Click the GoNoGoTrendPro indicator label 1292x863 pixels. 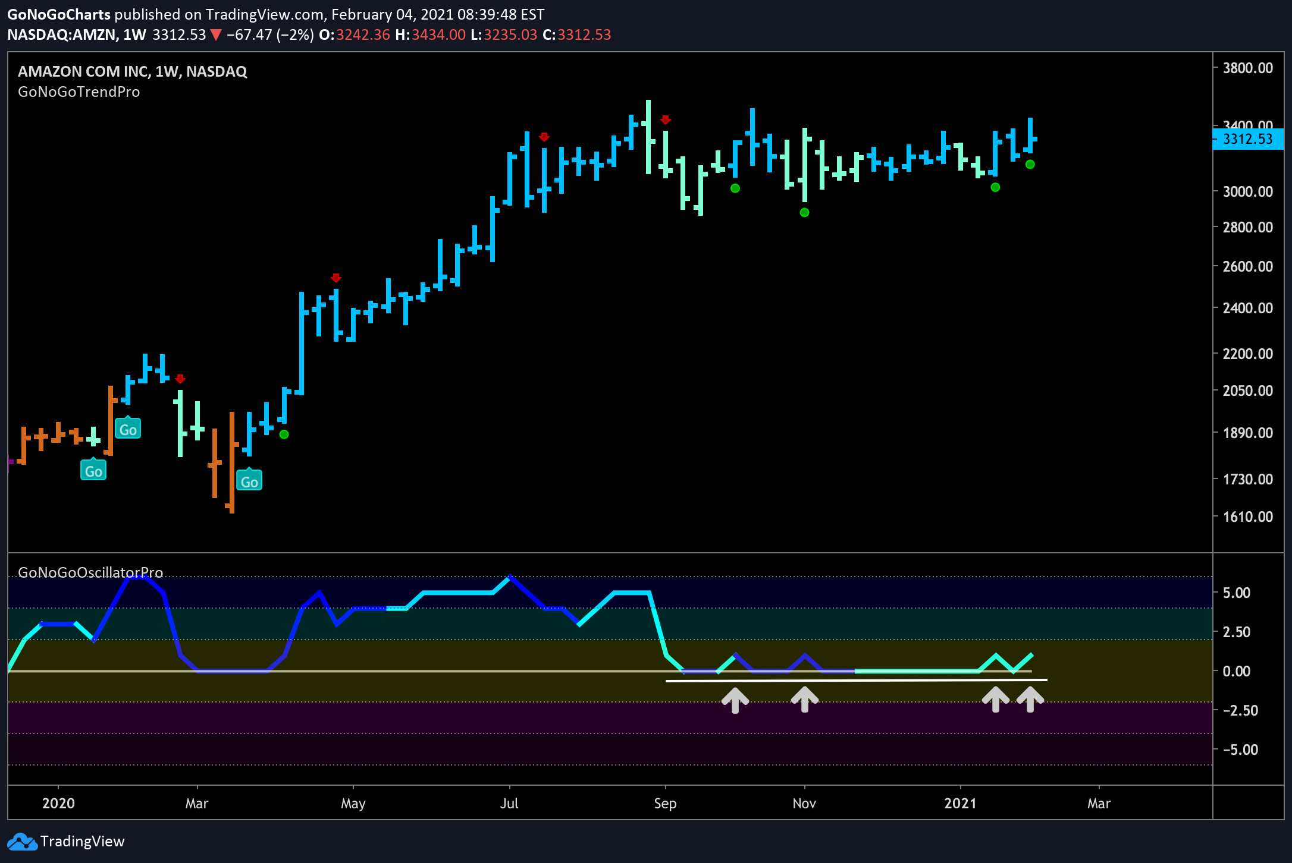79,92
